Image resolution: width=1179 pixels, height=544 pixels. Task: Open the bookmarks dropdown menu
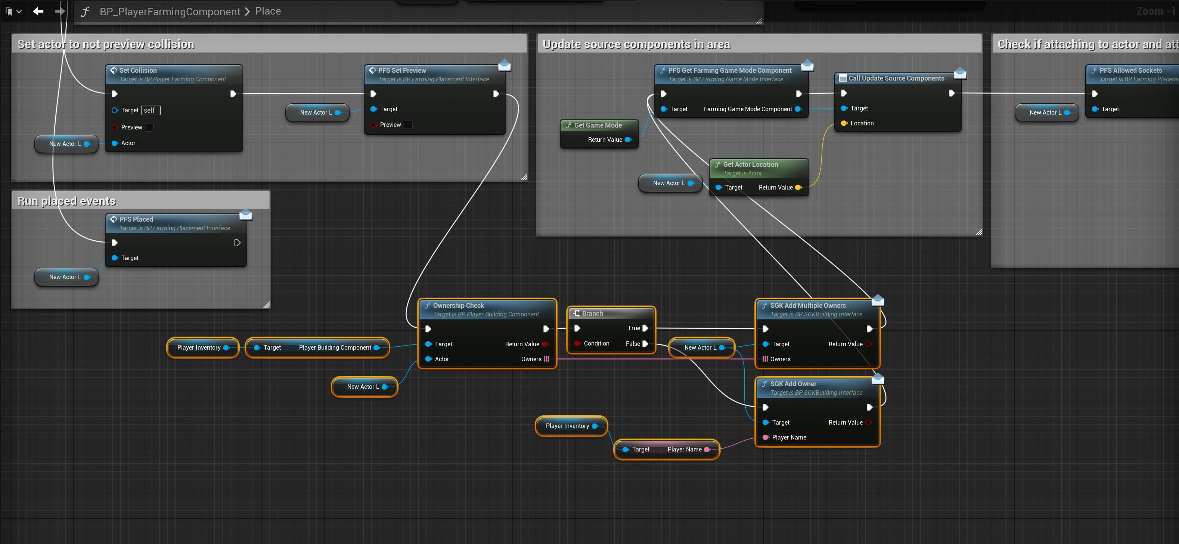(x=13, y=12)
